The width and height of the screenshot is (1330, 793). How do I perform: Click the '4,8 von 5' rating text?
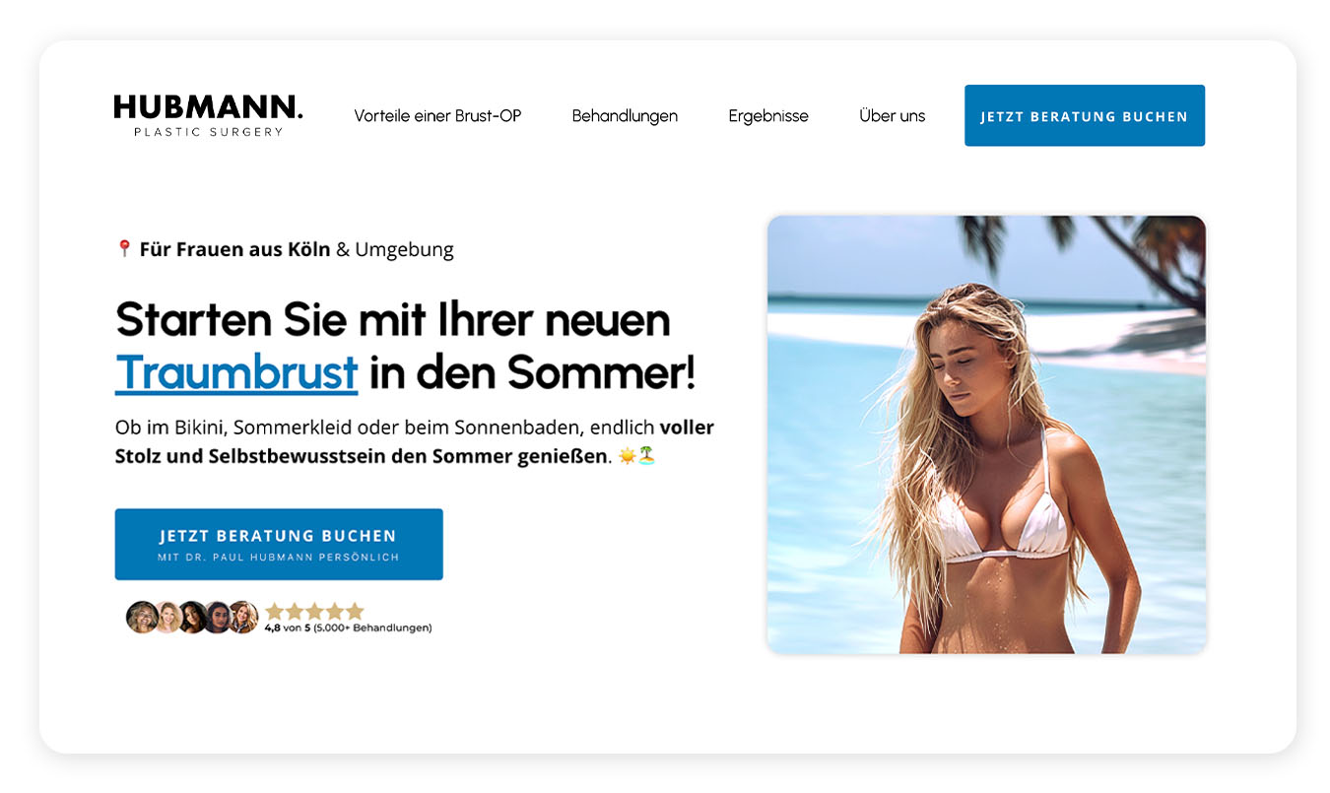point(288,628)
